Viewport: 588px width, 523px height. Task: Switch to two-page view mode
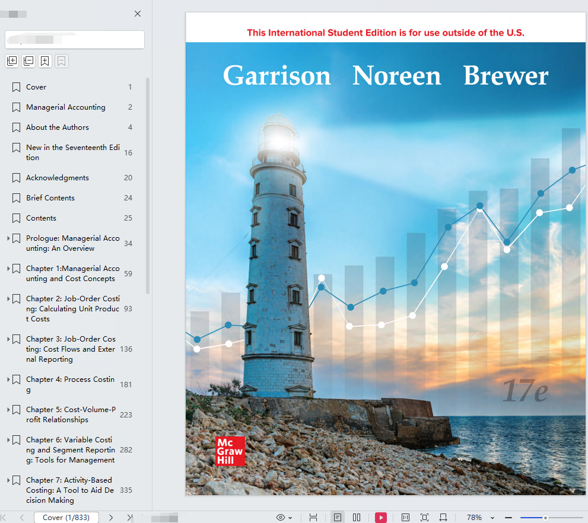[x=357, y=518]
